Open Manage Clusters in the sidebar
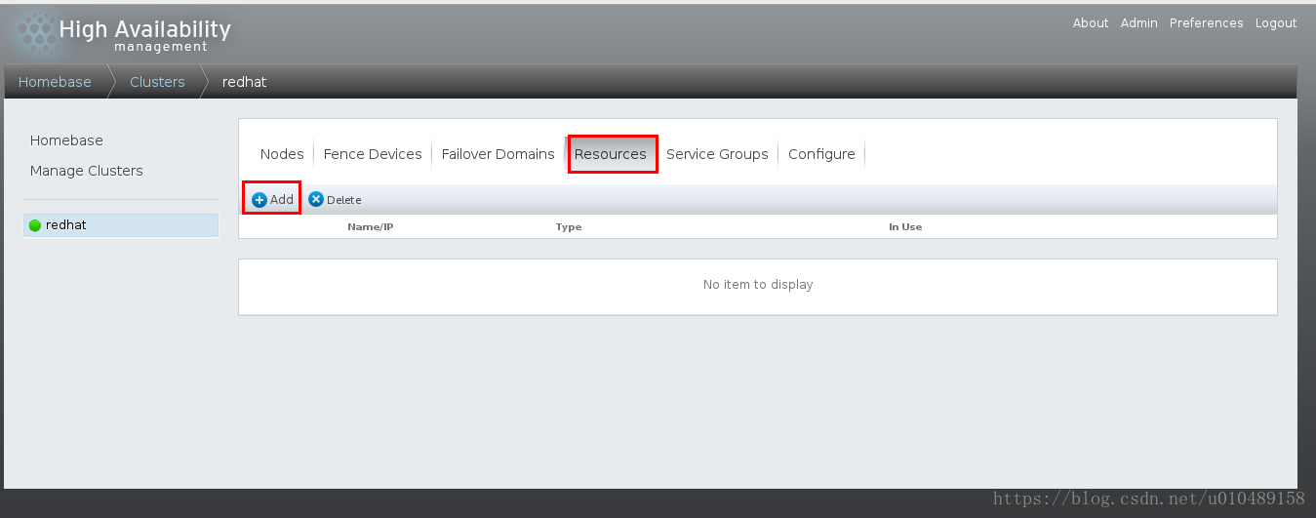Viewport: 1316px width, 518px height. (87, 171)
